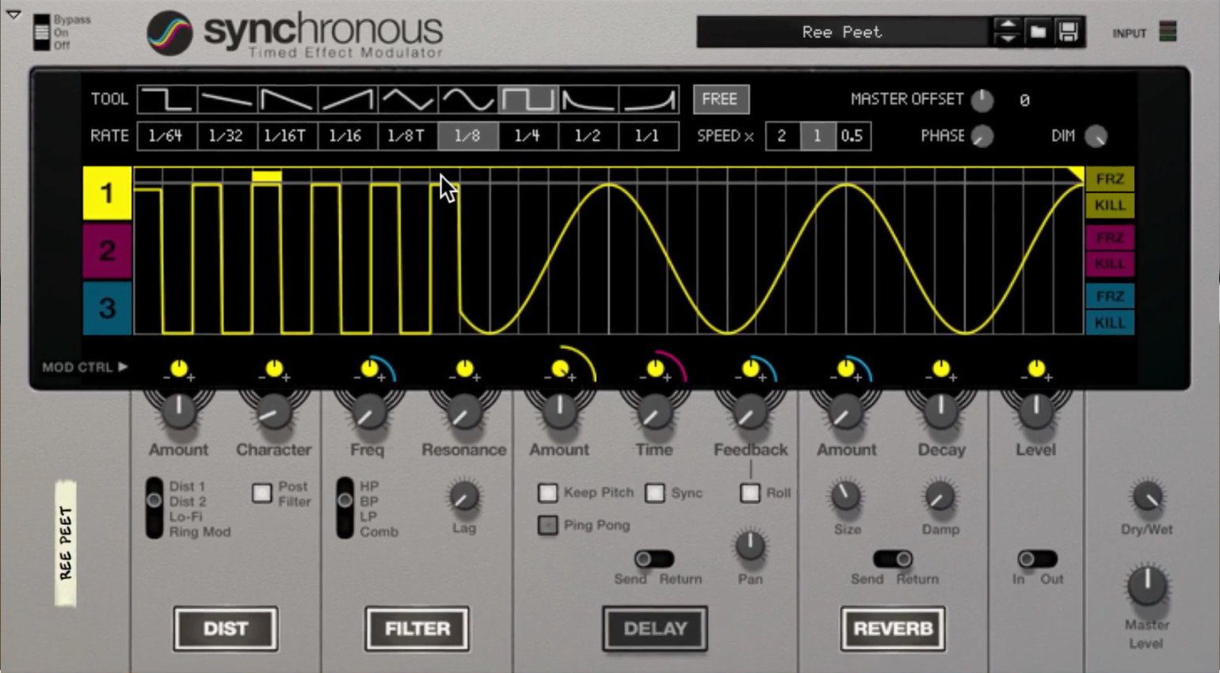Click the PHASE knob

[982, 136]
